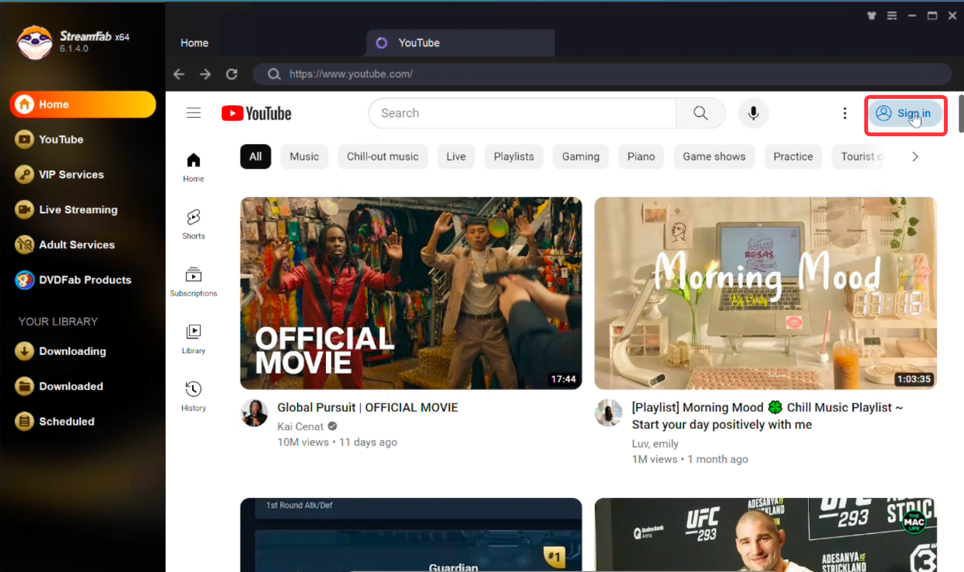Click the YouTube search input field
964x572 pixels.
point(523,113)
